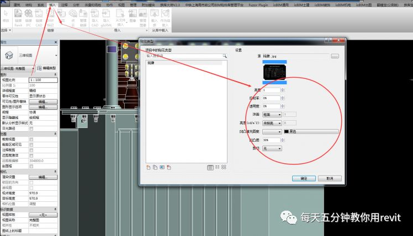Click the Cancel button in the dialog

(330, 178)
